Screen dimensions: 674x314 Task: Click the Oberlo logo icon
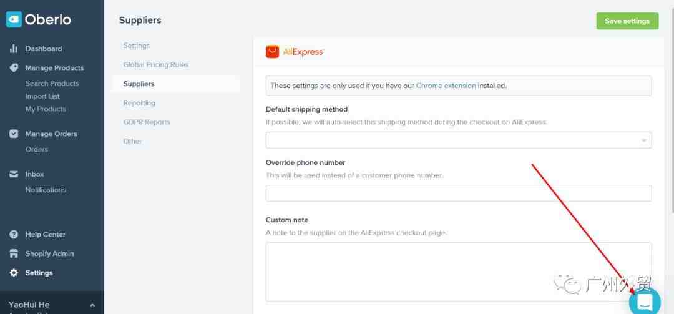[14, 19]
